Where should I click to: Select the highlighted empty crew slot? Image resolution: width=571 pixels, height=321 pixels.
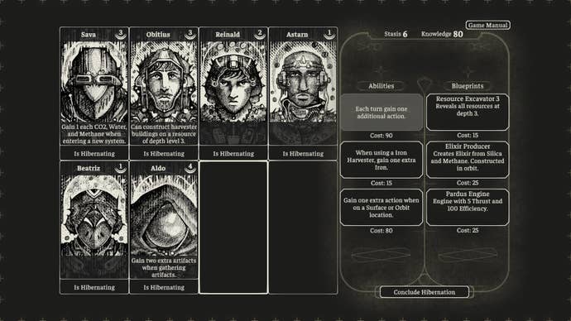coord(233,228)
